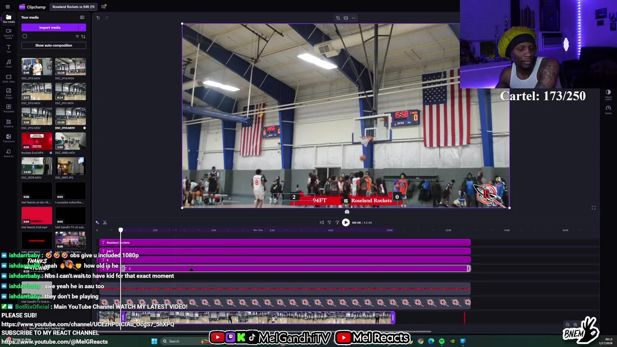Screen dimensions: 617x347
Task: Select DSC_0080.MOV thumbnail
Action: [70, 141]
